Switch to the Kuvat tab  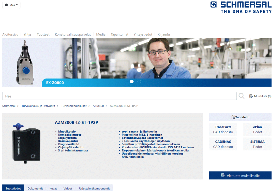(x=53, y=188)
